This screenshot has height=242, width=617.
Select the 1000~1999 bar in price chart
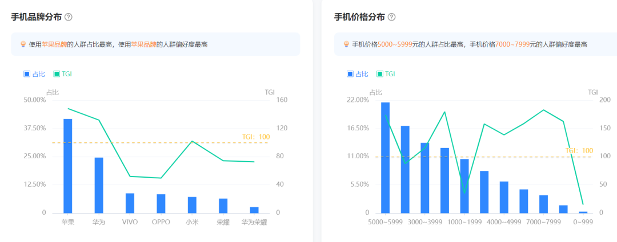(464, 186)
